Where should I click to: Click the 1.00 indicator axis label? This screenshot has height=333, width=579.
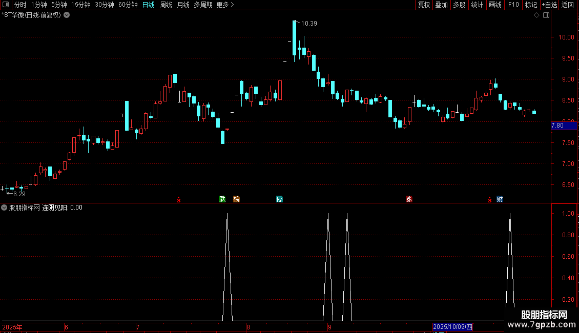568,214
